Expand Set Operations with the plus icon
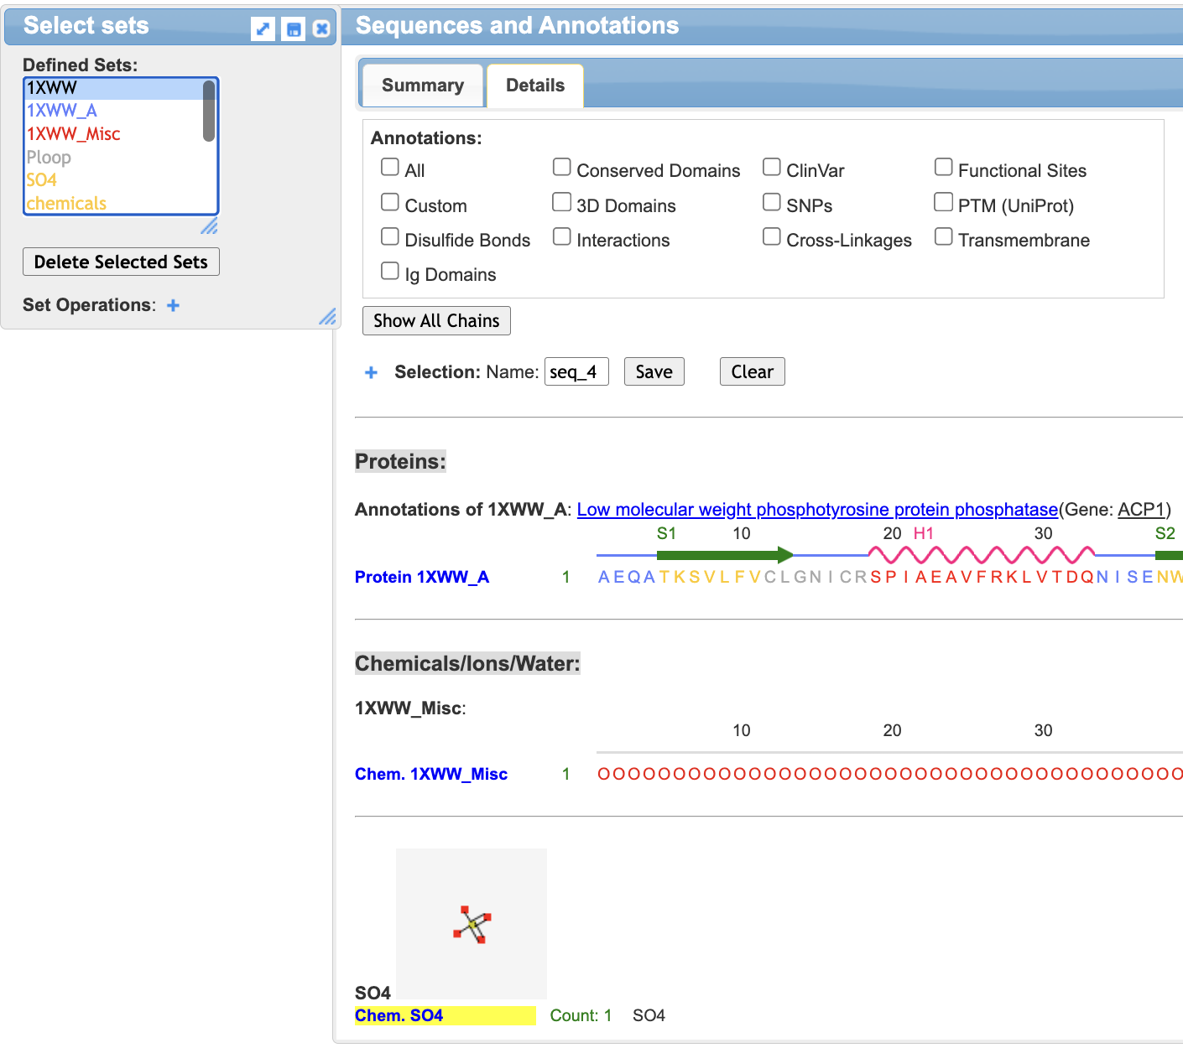 tap(174, 305)
